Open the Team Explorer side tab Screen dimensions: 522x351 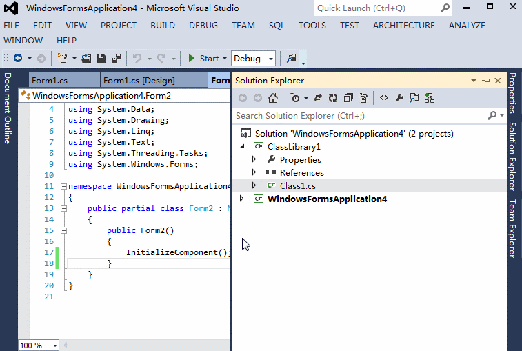coord(512,228)
